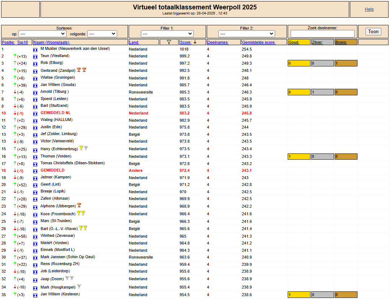Viewport: 390px width, 299px height.
Task: Open blue info icon next to Teun (Westland)
Action: click(35, 57)
